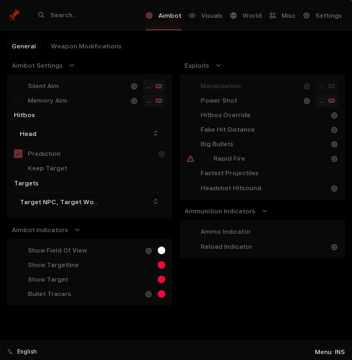
Task: Switch to the Visuals tab
Action: 206,16
